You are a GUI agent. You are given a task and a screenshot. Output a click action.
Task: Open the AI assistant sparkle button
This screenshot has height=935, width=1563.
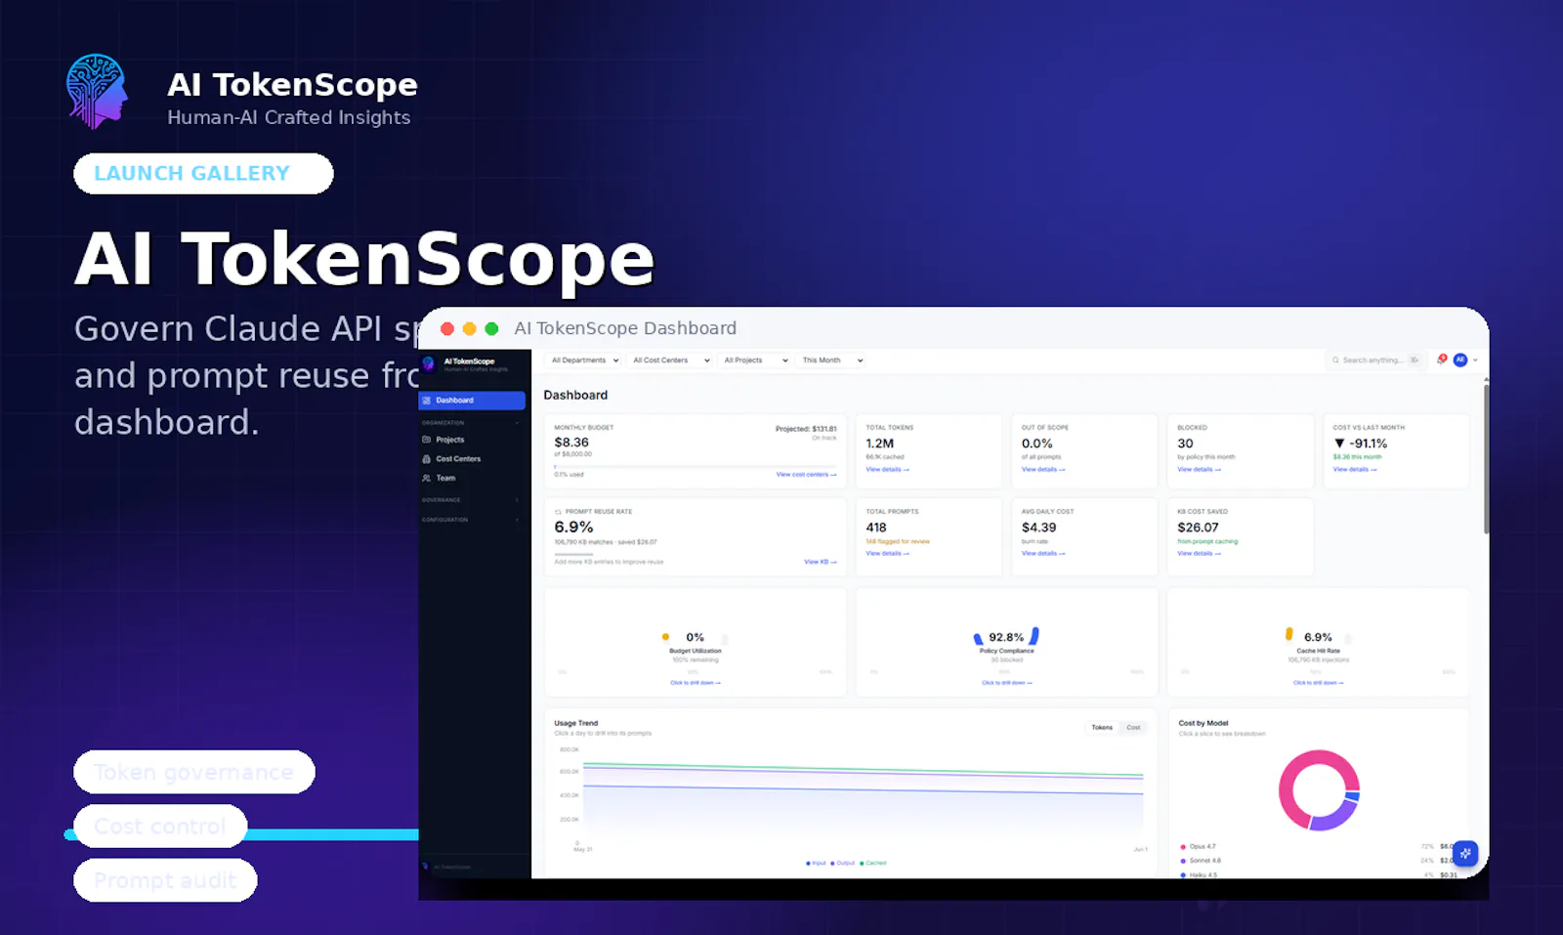pyautogui.click(x=1464, y=853)
